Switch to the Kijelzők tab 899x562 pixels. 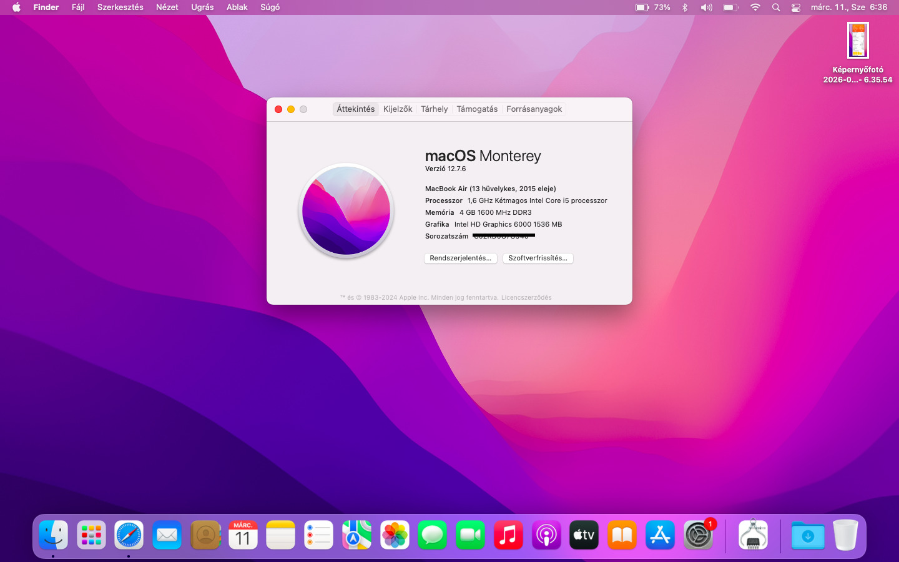[x=398, y=109]
